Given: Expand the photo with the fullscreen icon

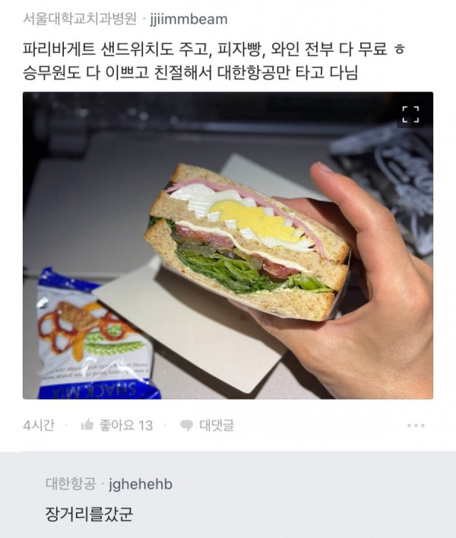Looking at the screenshot, I should click(410, 114).
